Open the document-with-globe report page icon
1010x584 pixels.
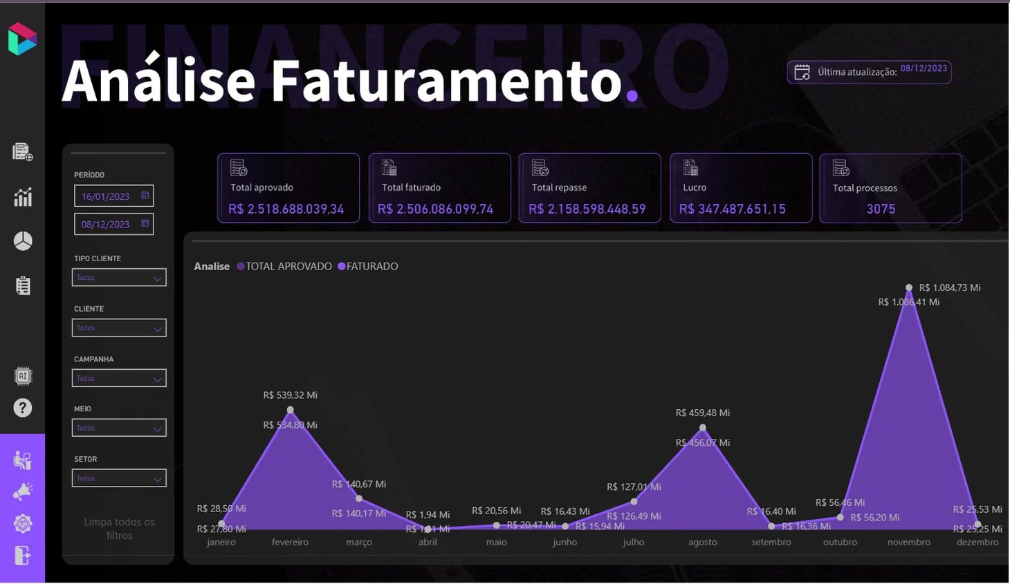[x=23, y=152]
